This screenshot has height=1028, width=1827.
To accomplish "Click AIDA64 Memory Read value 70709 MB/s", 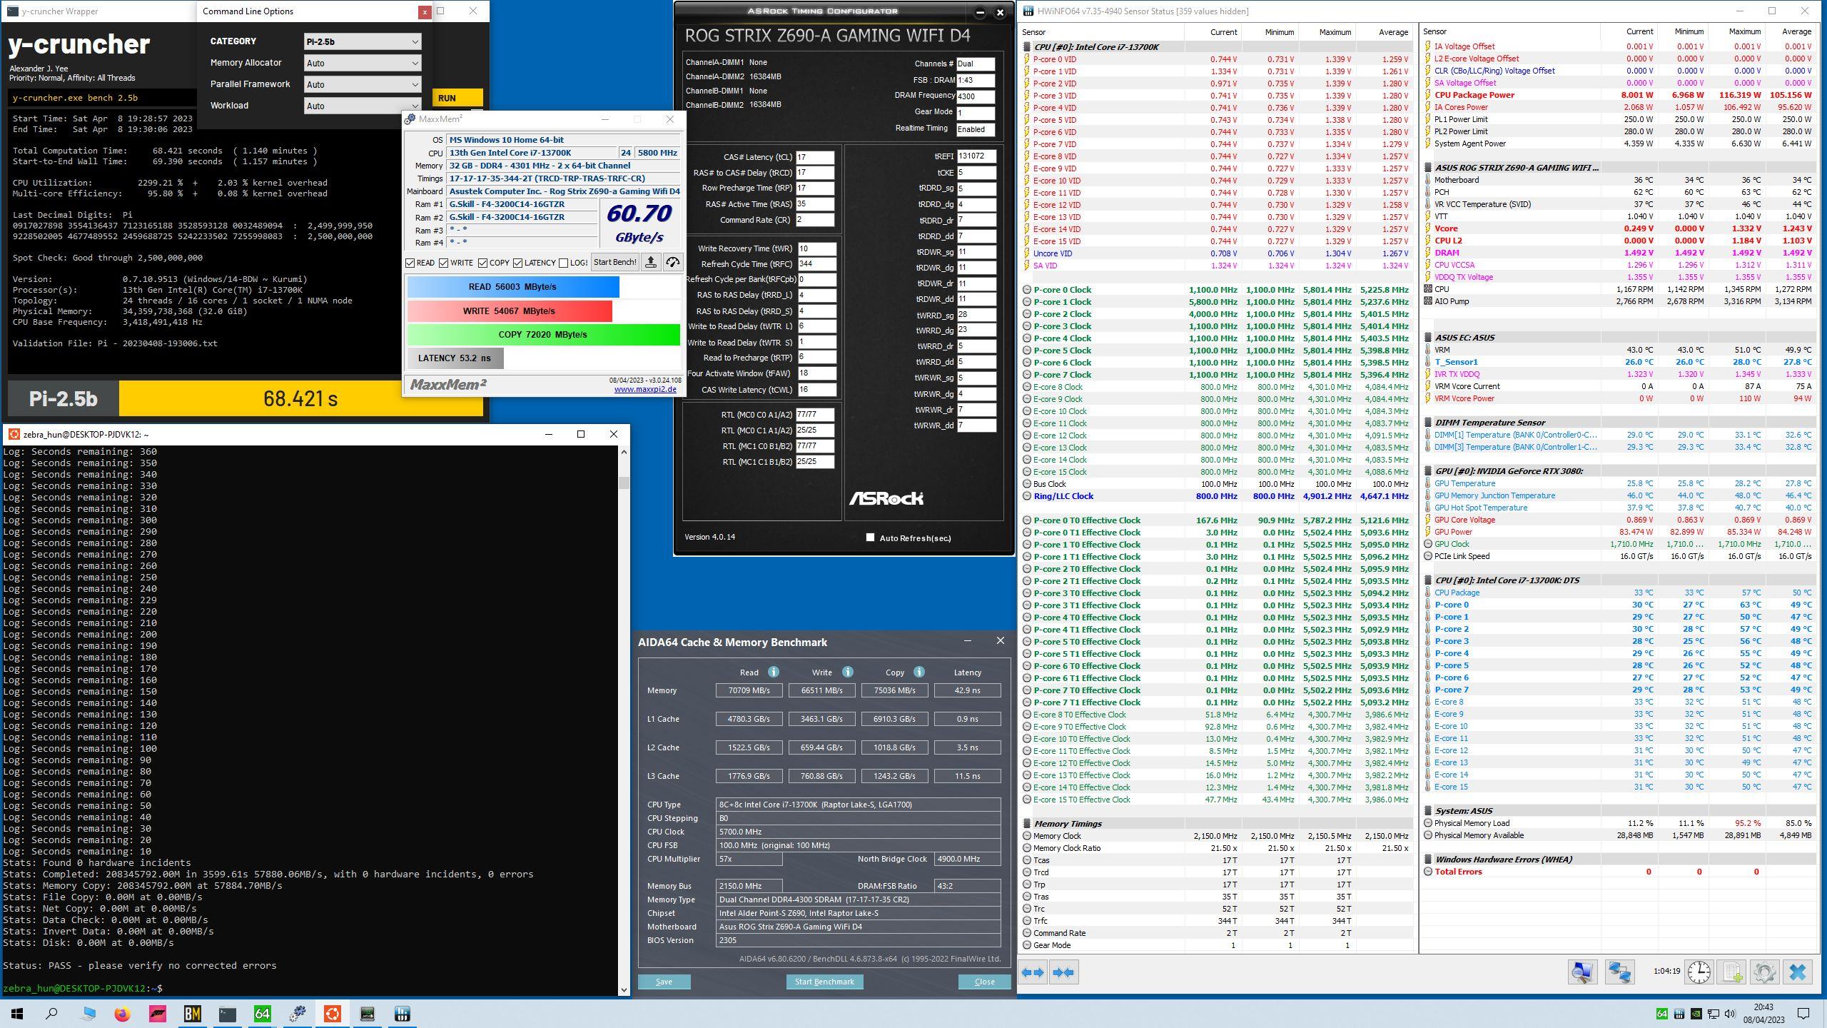I will click(749, 690).
